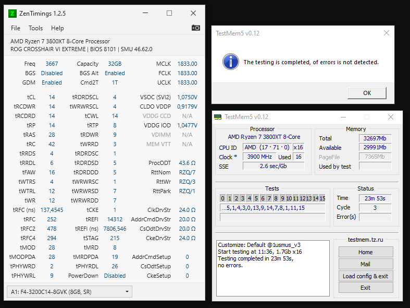Click the VSOC (SVI2) value 1,0750V
The width and height of the screenshot is (410, 308).
(187, 97)
